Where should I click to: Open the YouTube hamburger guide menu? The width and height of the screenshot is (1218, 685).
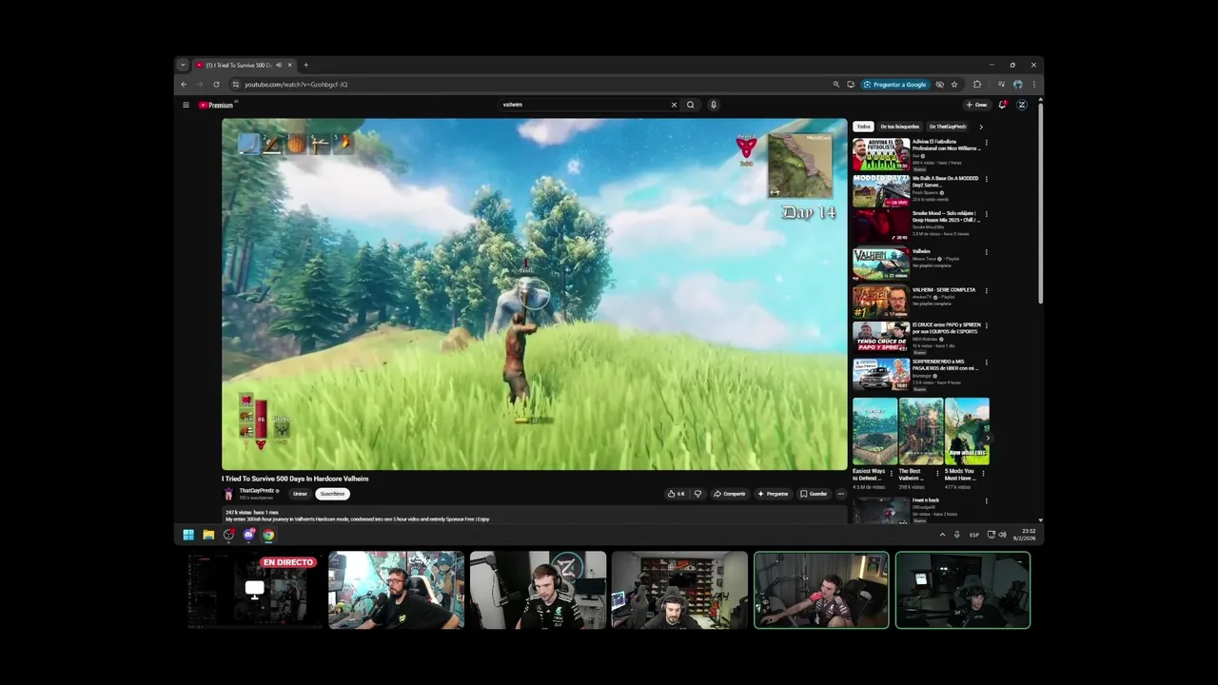tap(186, 105)
